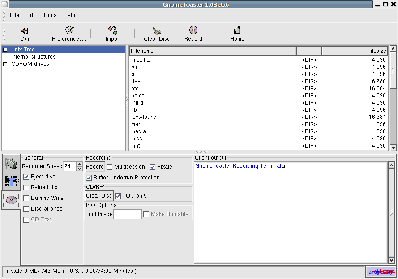Click the unnamed middle column header
Viewport: 398px width, 279px height.
coord(309,51)
